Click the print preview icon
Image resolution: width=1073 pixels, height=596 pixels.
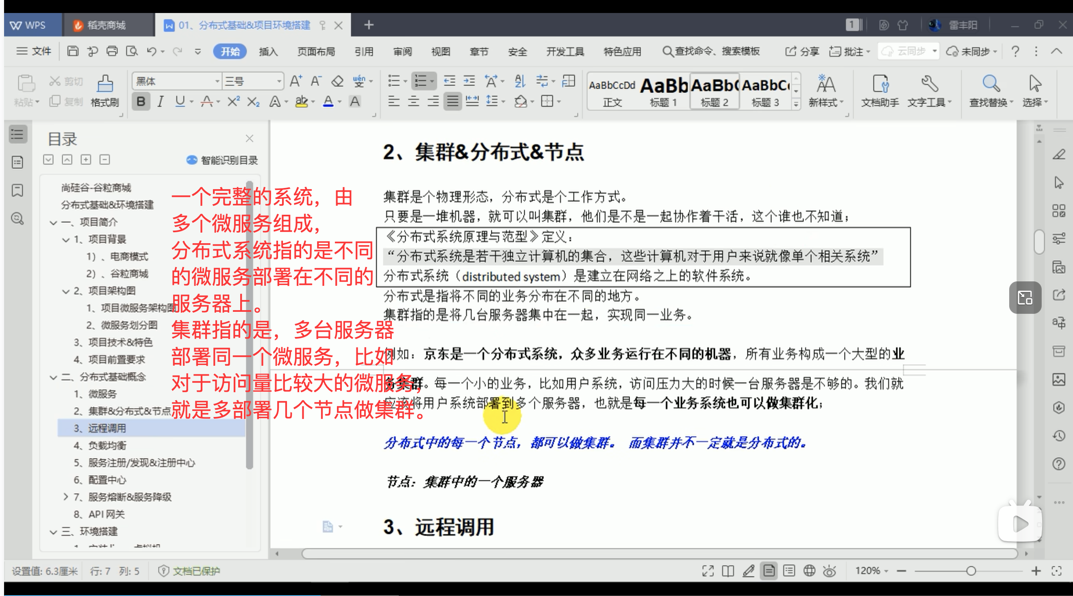point(132,51)
